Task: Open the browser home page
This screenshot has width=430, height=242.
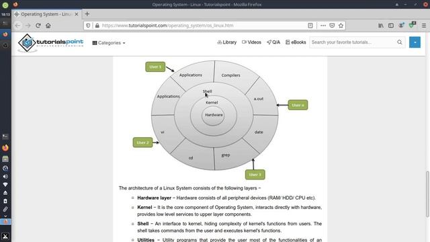Action: point(48,26)
